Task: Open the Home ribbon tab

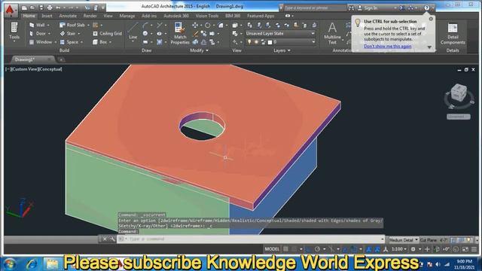Action: [29, 16]
